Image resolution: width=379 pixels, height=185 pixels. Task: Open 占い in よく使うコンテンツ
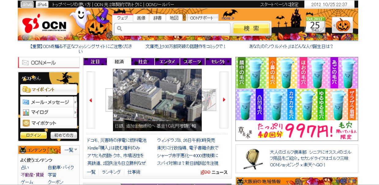point(25,168)
